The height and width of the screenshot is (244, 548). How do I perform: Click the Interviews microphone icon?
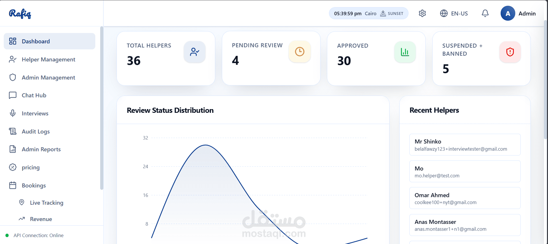point(13,113)
